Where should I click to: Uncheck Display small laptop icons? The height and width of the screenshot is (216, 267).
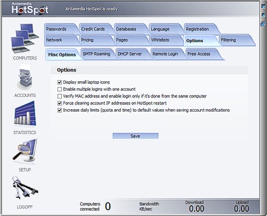coord(59,82)
